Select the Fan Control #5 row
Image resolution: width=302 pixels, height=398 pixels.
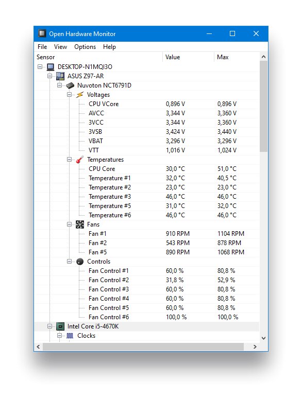147,308
